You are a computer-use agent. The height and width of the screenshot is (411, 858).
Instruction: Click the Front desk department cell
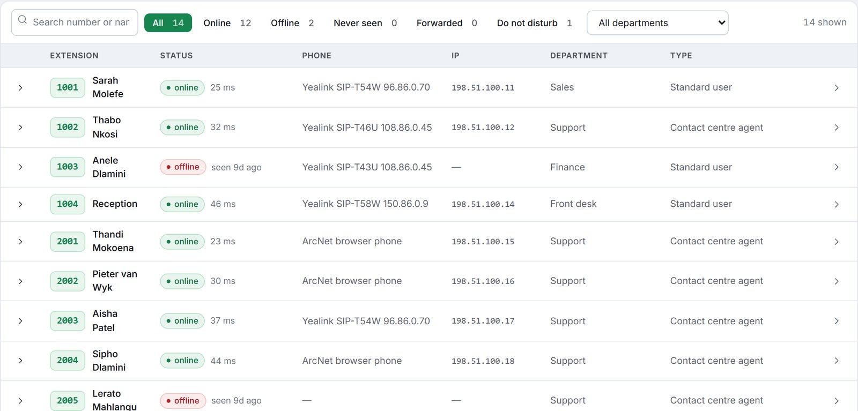573,204
